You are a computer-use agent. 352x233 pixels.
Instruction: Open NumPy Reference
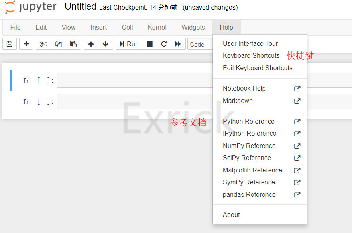(260, 146)
